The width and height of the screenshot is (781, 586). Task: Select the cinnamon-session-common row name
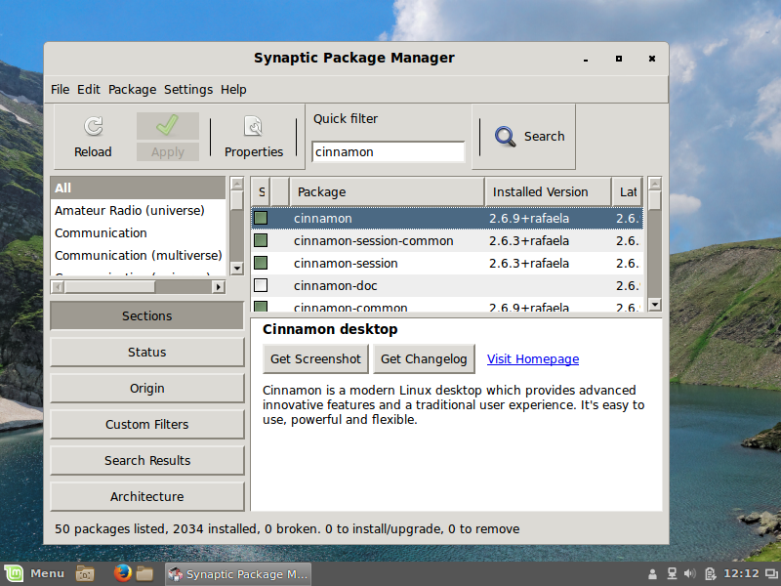click(x=374, y=240)
